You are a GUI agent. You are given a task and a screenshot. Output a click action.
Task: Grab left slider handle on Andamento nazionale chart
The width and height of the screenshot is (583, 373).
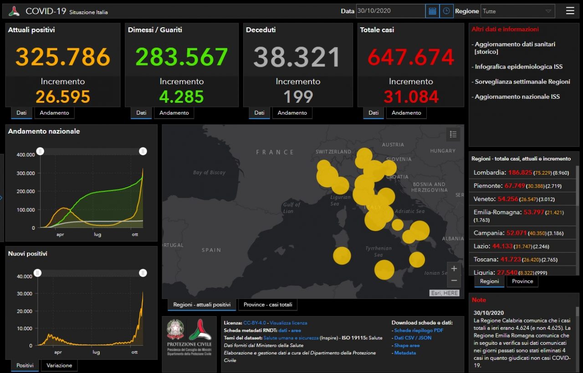tap(40, 151)
